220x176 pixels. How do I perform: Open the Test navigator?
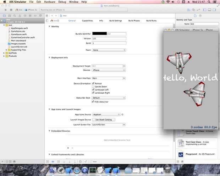pos(25,16)
